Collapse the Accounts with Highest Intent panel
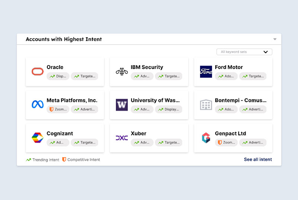Viewport: 298px width, 200px height. point(275,39)
